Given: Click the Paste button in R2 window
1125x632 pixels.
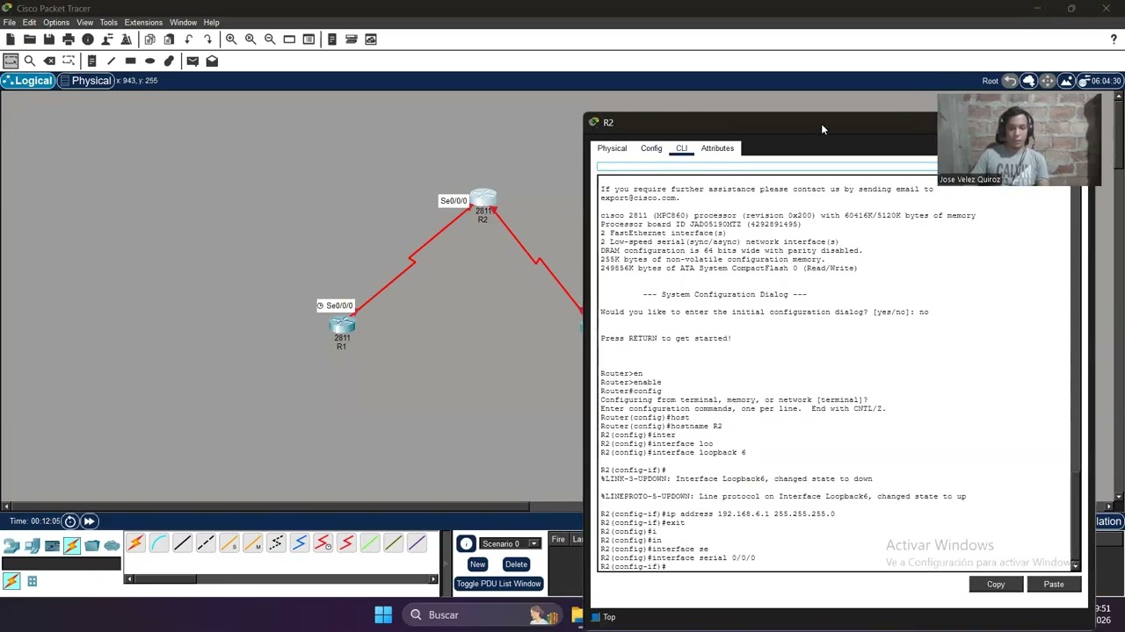Looking at the screenshot, I should (1054, 584).
